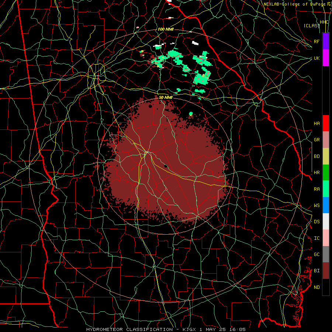Click the IC legend label
Screen dimensions: 332x332
(x=317, y=238)
